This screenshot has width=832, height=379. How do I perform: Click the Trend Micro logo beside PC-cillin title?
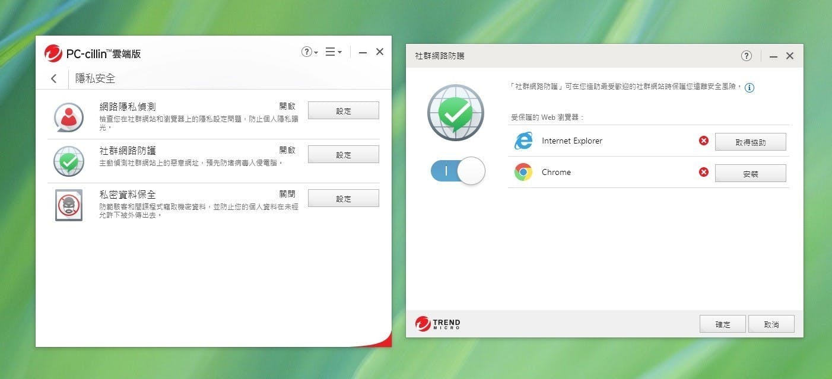(53, 53)
